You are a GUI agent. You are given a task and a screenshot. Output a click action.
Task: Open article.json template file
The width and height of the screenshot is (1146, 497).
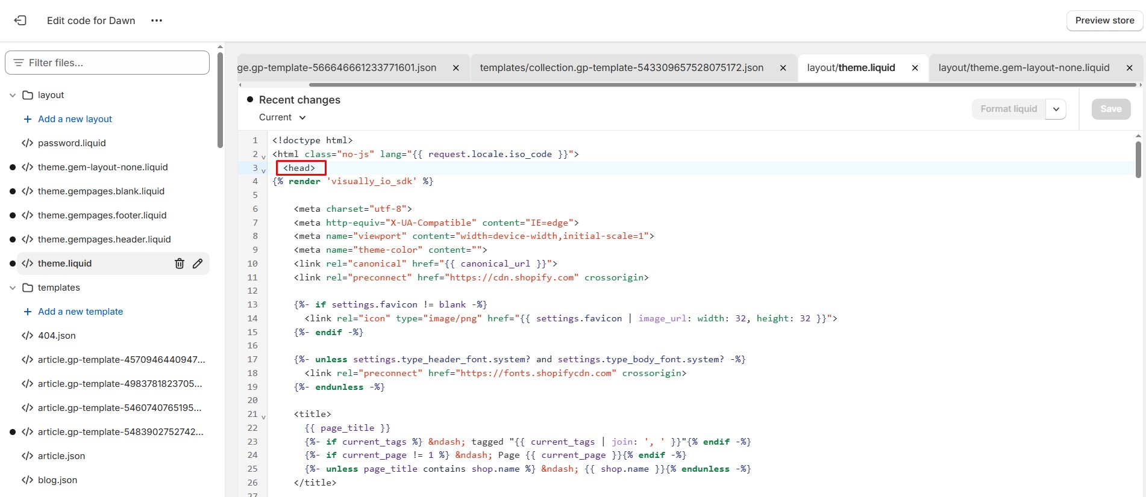[61, 456]
